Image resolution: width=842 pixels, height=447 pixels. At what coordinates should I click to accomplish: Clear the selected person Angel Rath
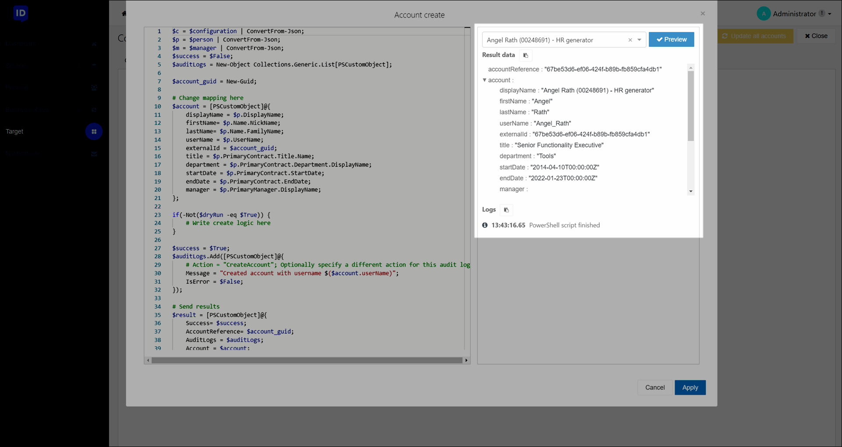pos(630,40)
